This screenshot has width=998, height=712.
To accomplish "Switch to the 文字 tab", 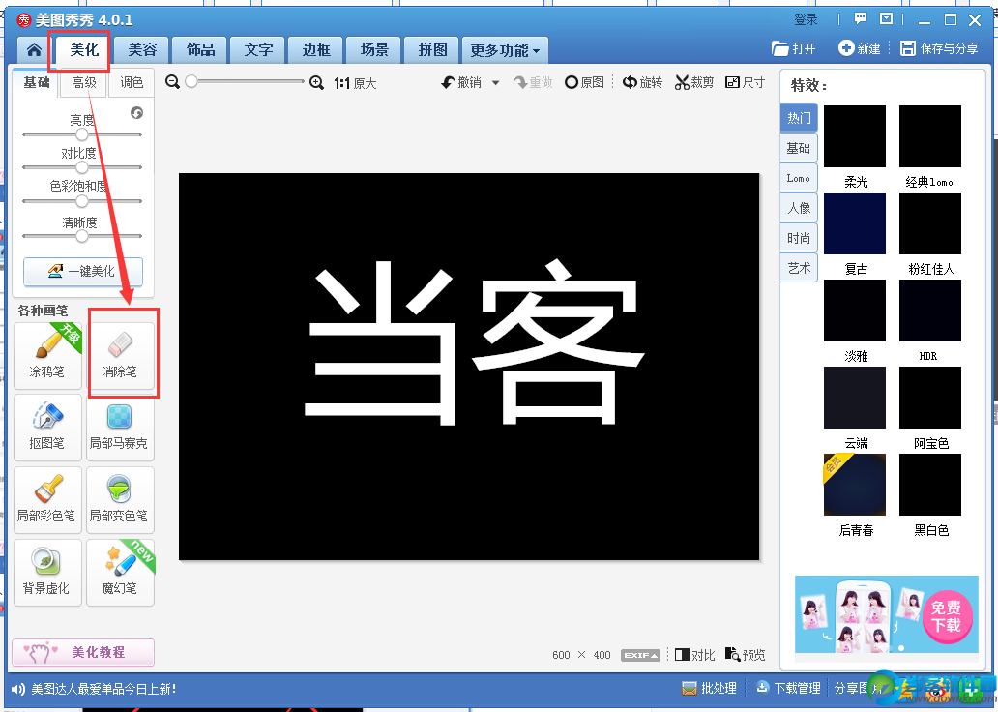I will pyautogui.click(x=258, y=49).
